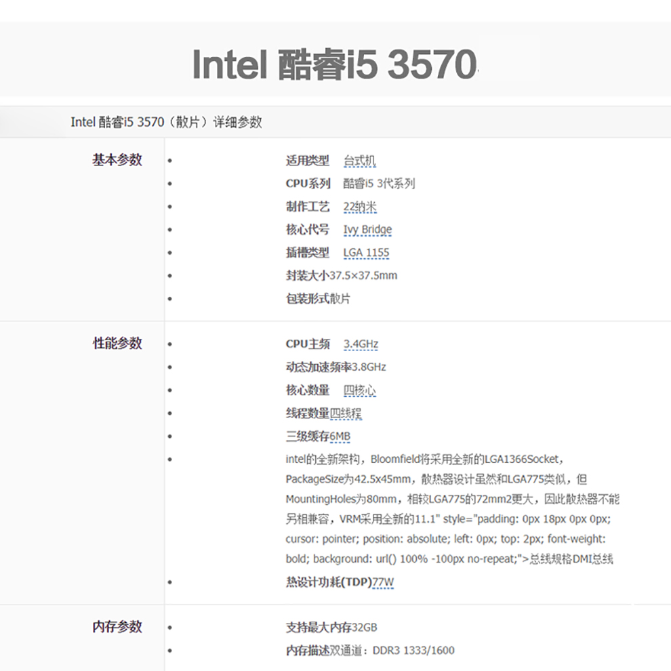Click the 热设计功耗(TDP) label
This screenshot has width=671, height=671.
click(x=329, y=582)
